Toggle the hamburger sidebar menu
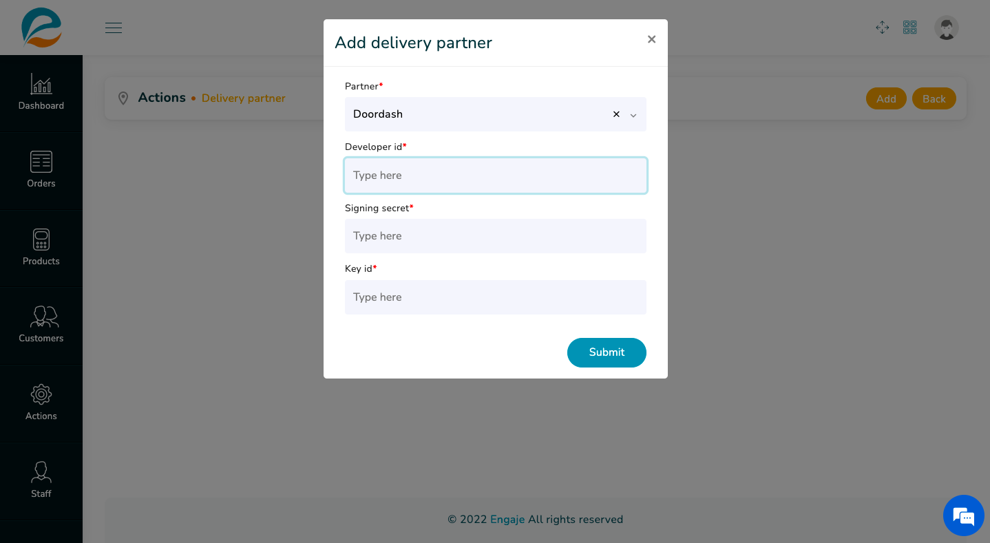 click(114, 28)
